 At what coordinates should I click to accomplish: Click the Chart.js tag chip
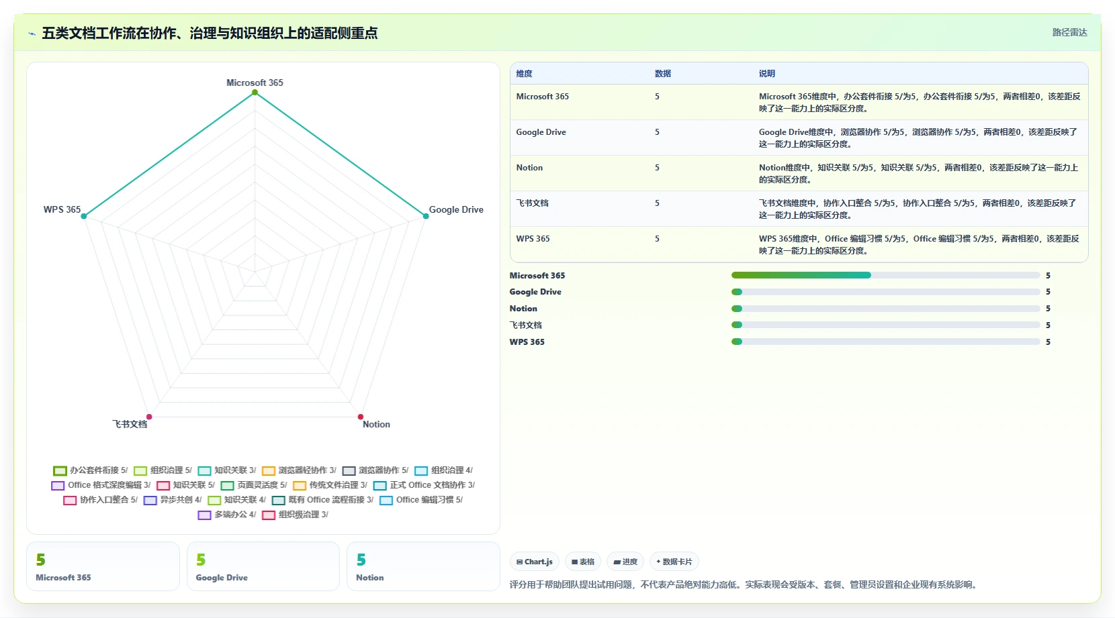[535, 562]
